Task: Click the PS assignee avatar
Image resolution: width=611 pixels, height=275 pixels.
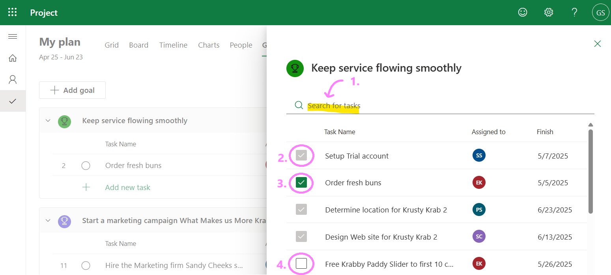Action: pyautogui.click(x=479, y=210)
